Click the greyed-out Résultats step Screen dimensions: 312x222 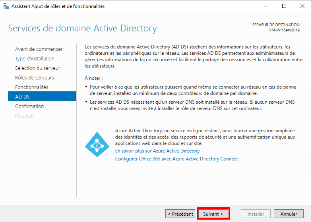(25, 116)
